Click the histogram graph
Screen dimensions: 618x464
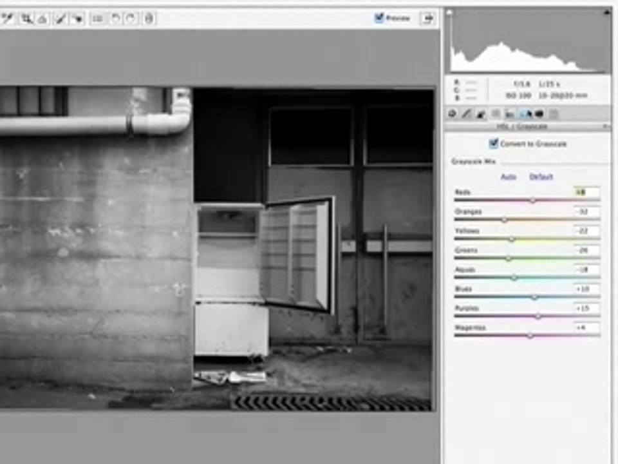[528, 41]
